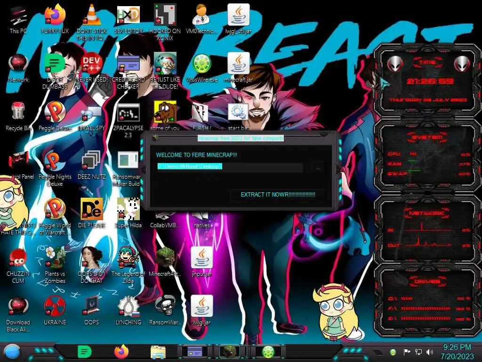This screenshot has width=482, height=362.
Task: Select the lwjgl.jar file
Action: click(x=201, y=310)
